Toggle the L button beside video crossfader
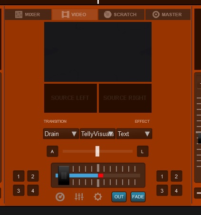The height and width of the screenshot is (215, 201). coord(143,151)
